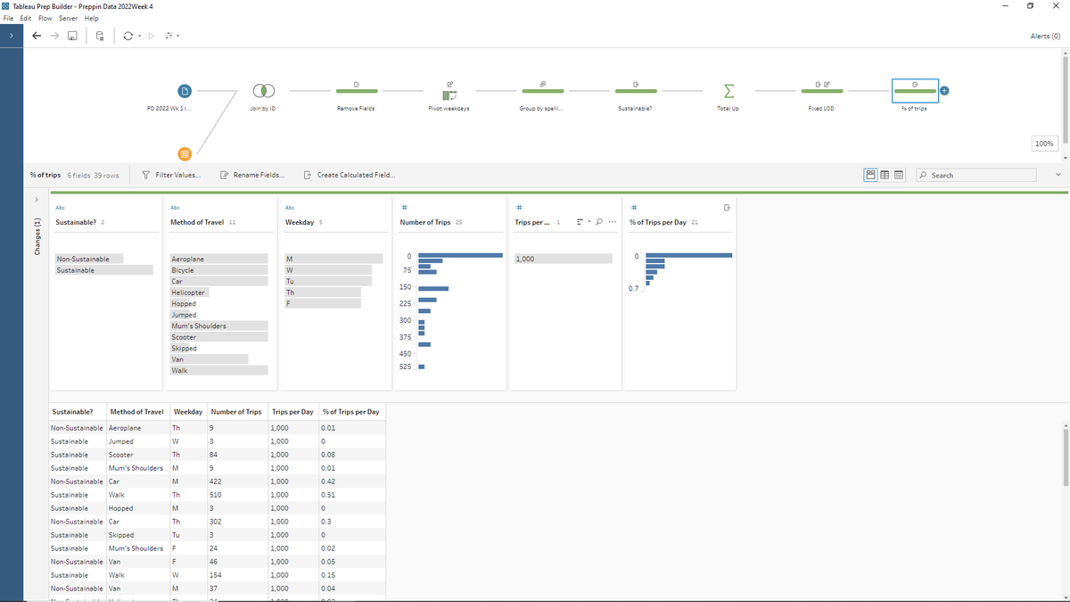Change data type of Weekday field

pos(289,207)
